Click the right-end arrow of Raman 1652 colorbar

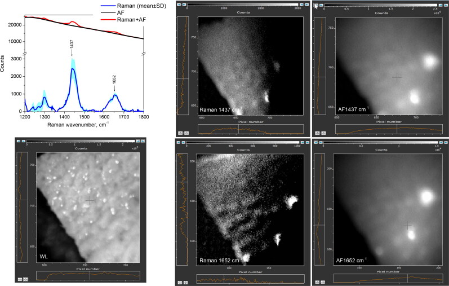307,142
